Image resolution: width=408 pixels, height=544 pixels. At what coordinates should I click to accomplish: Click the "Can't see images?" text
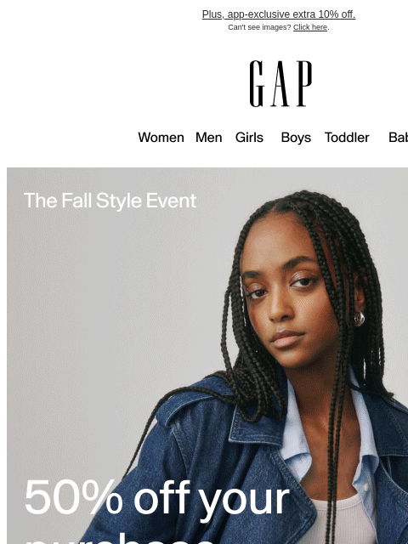coord(259,27)
